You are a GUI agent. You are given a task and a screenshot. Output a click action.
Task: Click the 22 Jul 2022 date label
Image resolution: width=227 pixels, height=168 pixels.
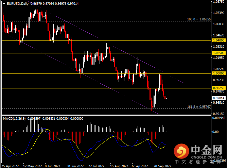point(97,166)
